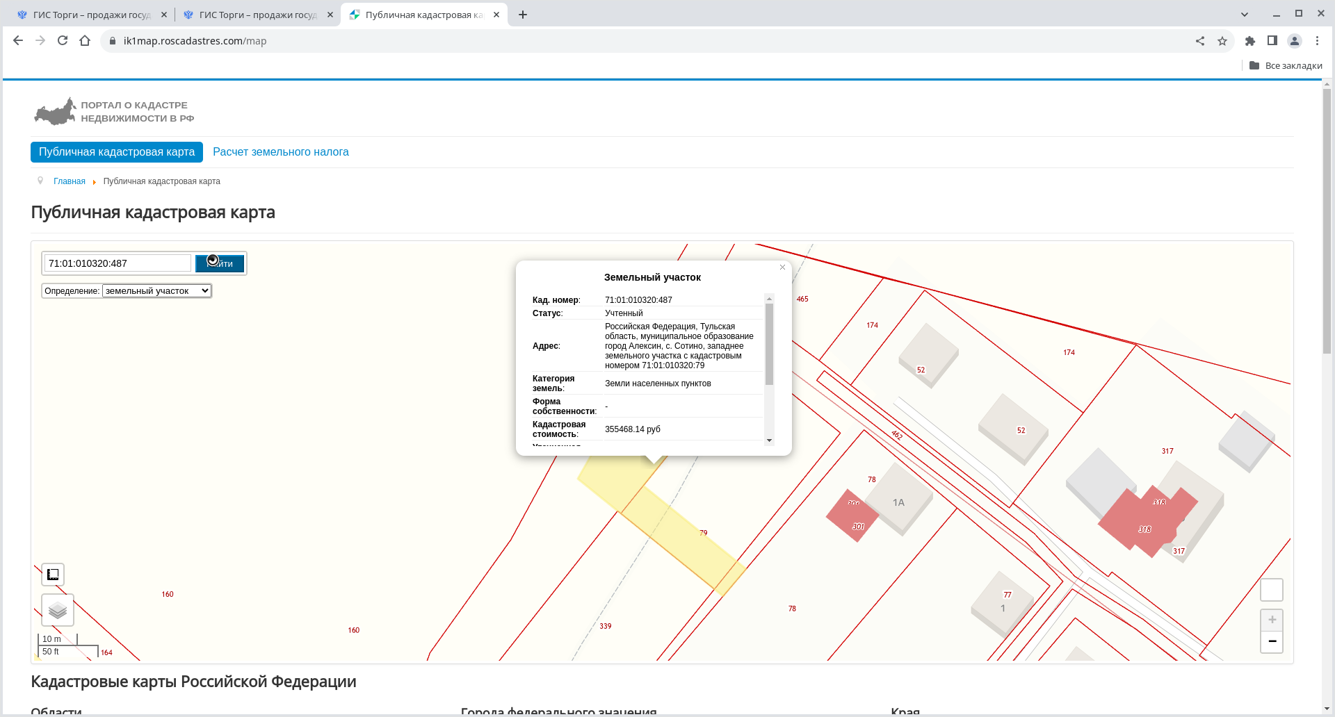Open the Chrome three-dot menu

pos(1317,41)
